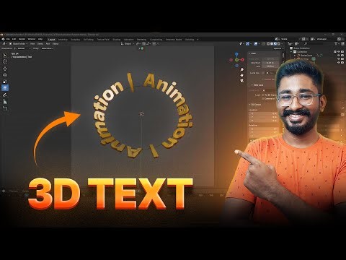
Task: Click the Blender logo menu icon
Action: (3, 39)
